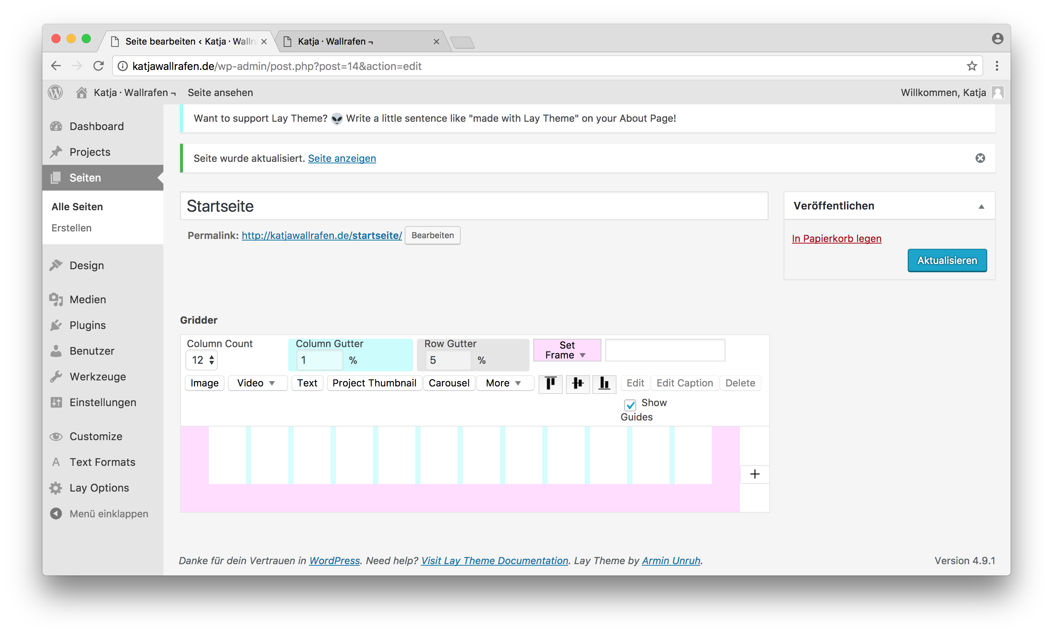Image resolution: width=1053 pixels, height=636 pixels.
Task: Click the Aktualisieren button
Action: [947, 261]
